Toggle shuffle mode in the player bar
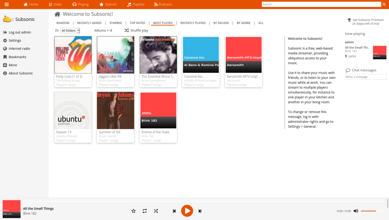 (156, 211)
